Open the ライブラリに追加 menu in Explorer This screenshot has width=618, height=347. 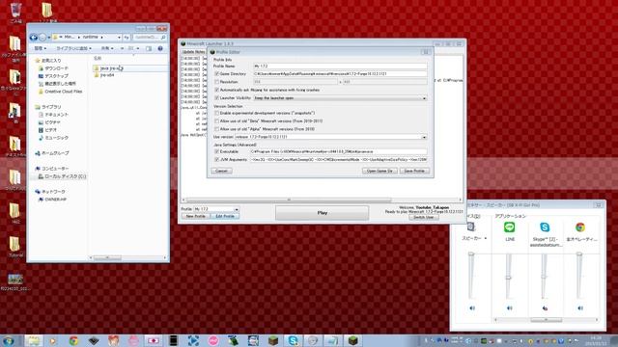tap(73, 48)
